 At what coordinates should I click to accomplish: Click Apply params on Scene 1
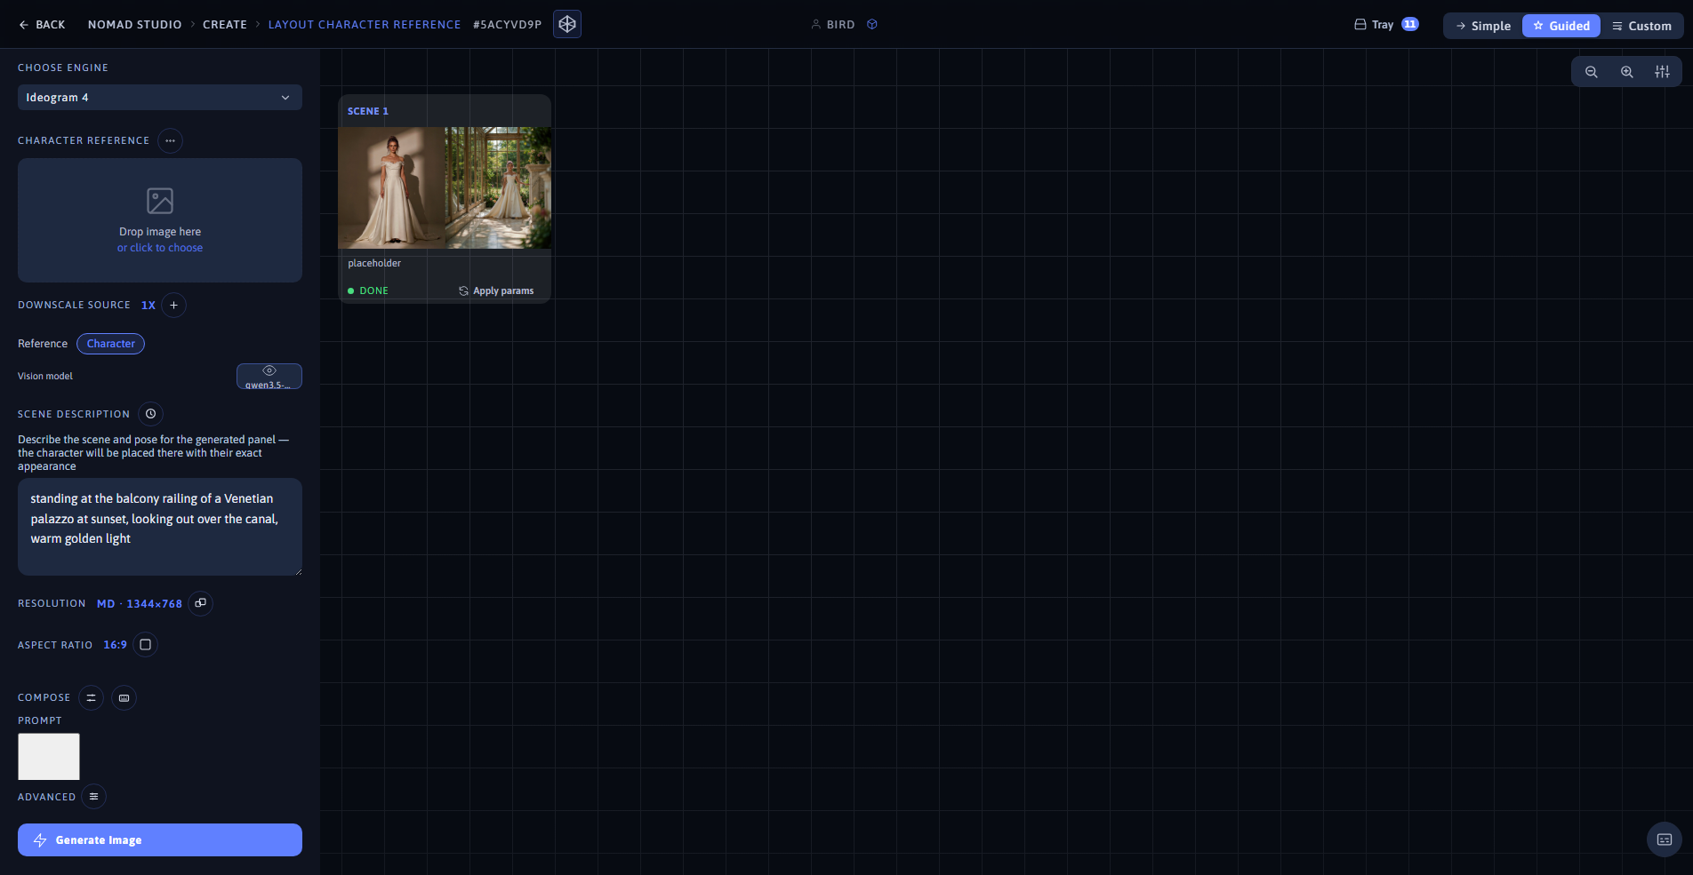pos(496,290)
